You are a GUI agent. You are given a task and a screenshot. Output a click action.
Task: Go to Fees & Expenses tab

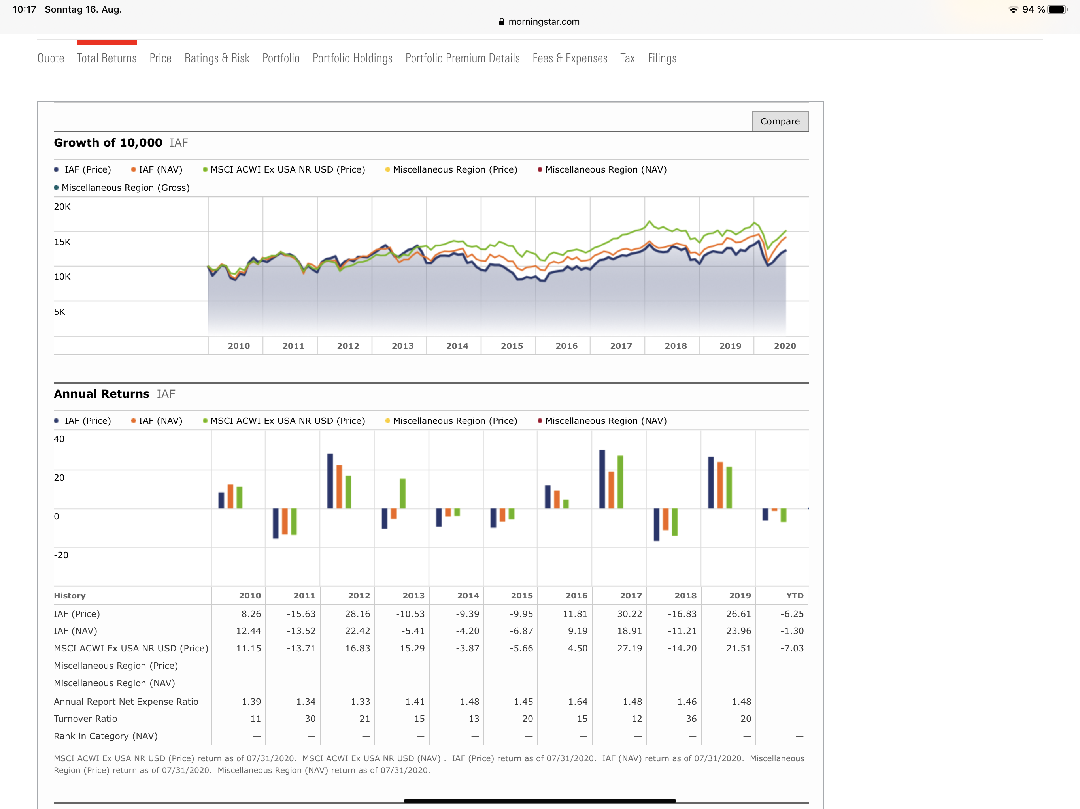tap(570, 58)
